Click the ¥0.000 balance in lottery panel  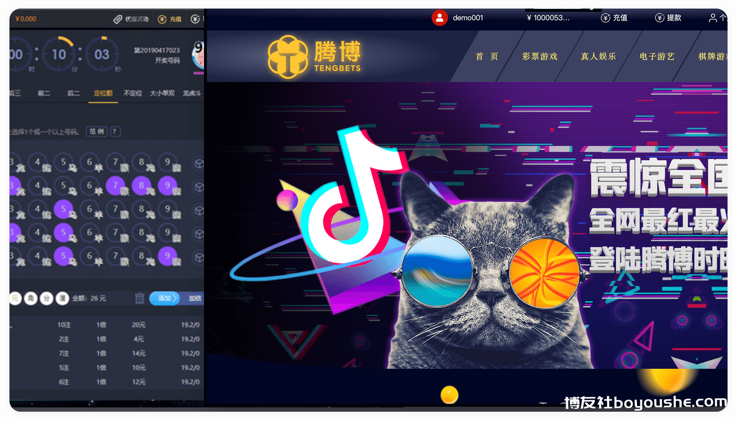tap(26, 19)
